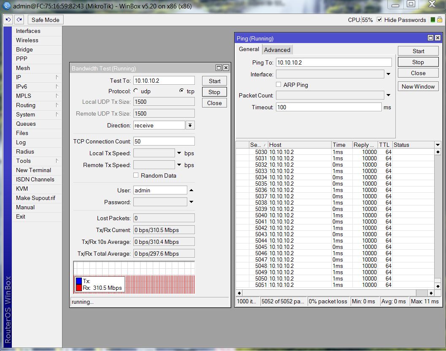Click the WinBox title bar application icon
The width and height of the screenshot is (446, 351).
7,5
